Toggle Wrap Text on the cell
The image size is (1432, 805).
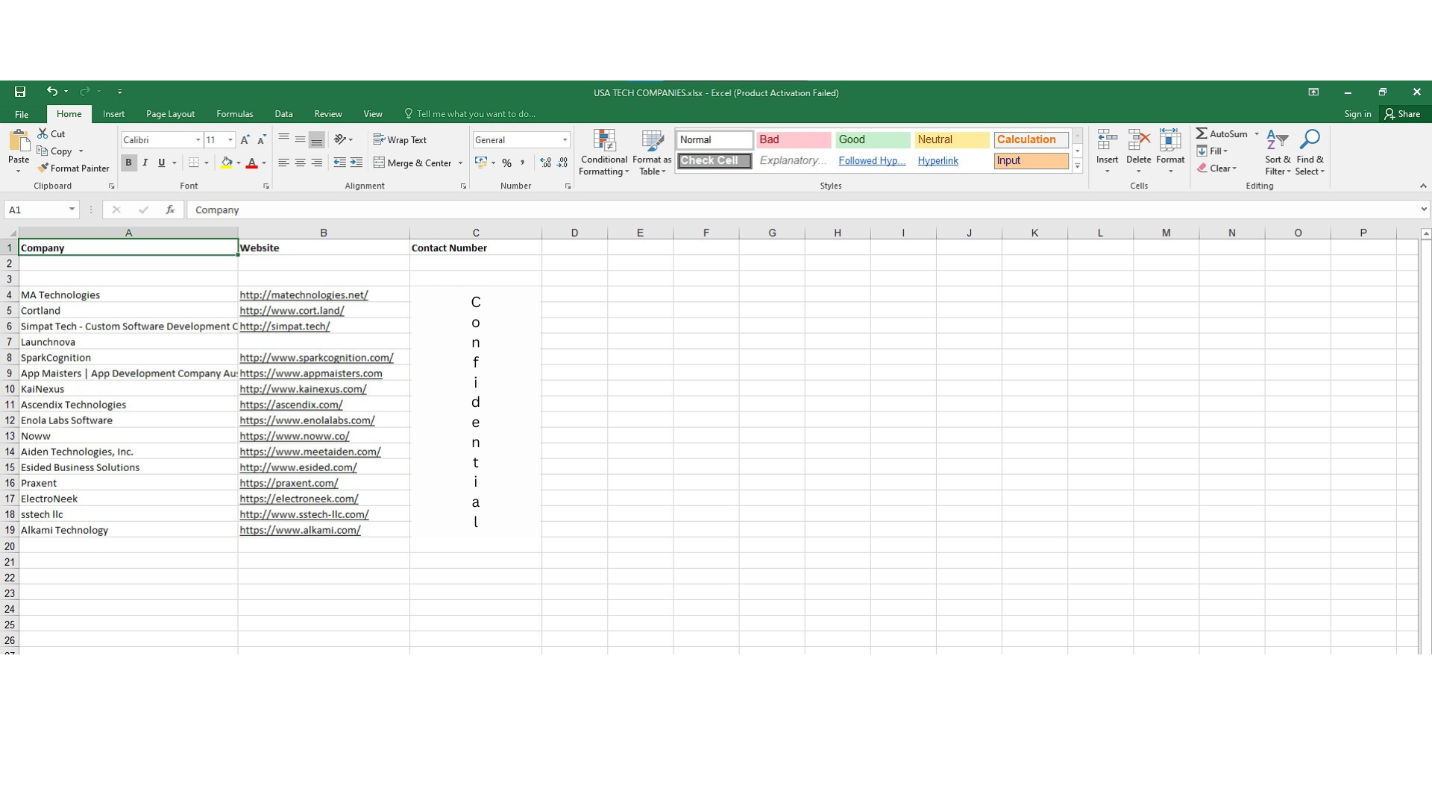click(400, 140)
